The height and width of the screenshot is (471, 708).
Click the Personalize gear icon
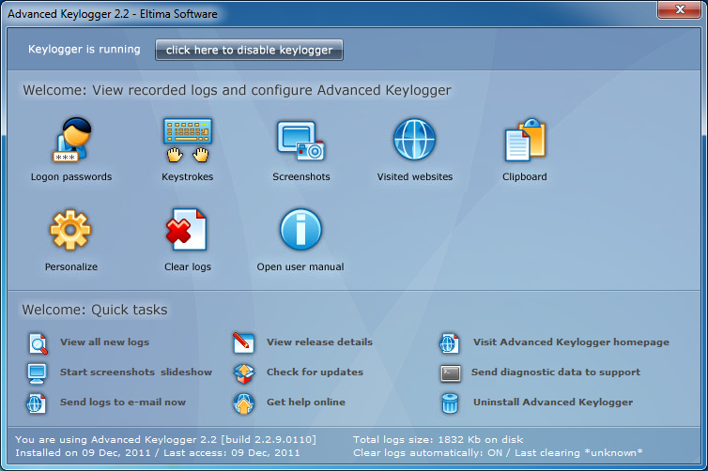pyautogui.click(x=71, y=231)
